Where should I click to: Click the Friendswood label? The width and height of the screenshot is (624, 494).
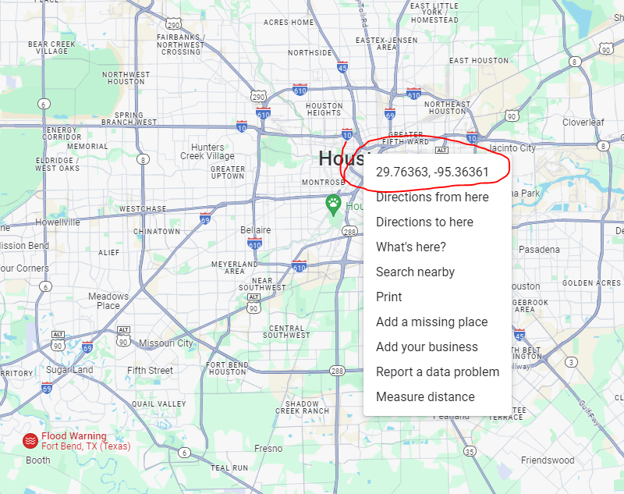coord(548,460)
